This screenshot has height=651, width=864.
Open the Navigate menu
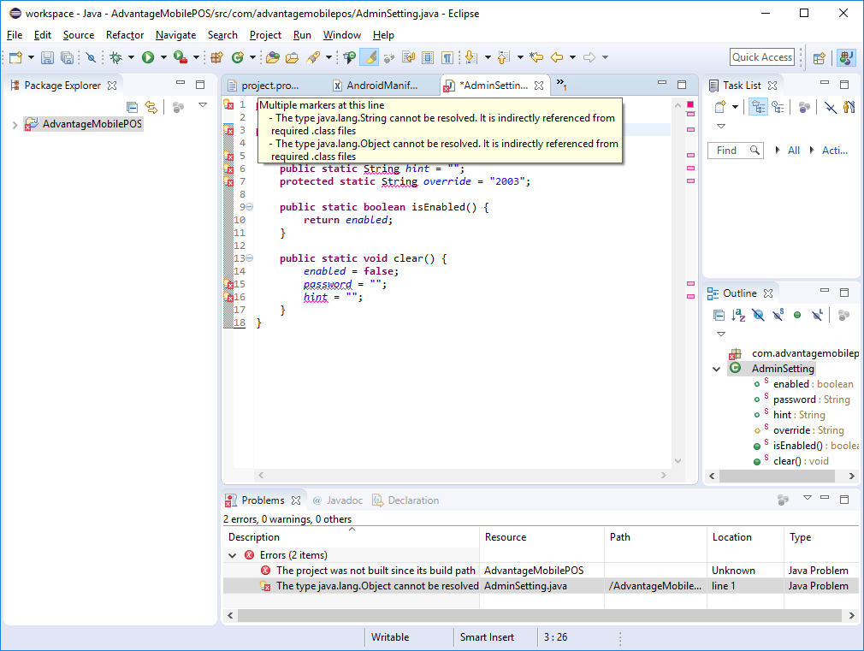pyautogui.click(x=175, y=35)
